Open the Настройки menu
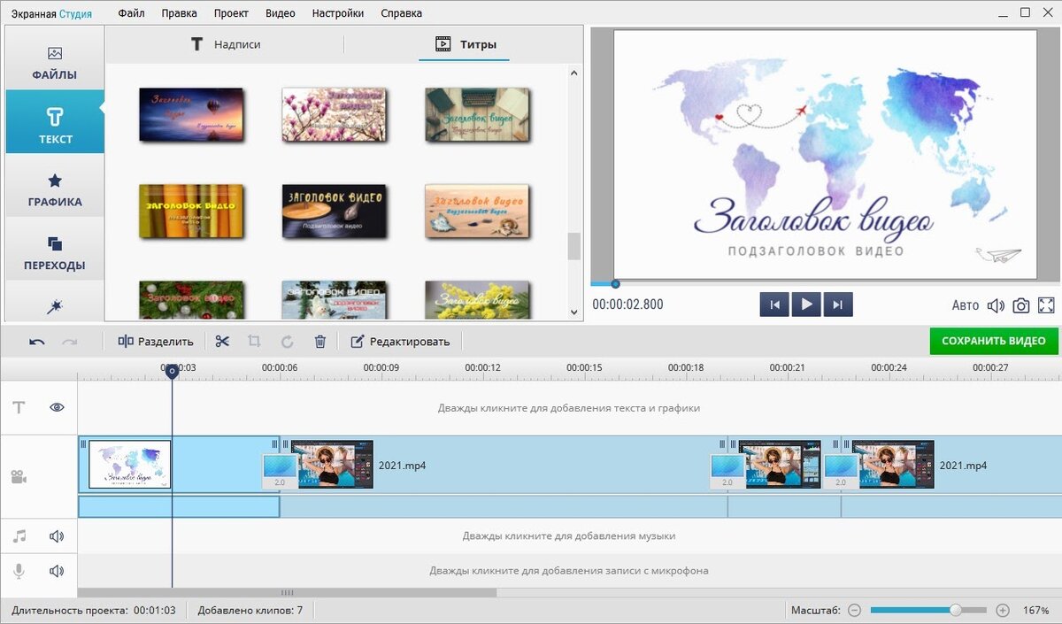Viewport: 1062px width, 624px height. point(338,13)
